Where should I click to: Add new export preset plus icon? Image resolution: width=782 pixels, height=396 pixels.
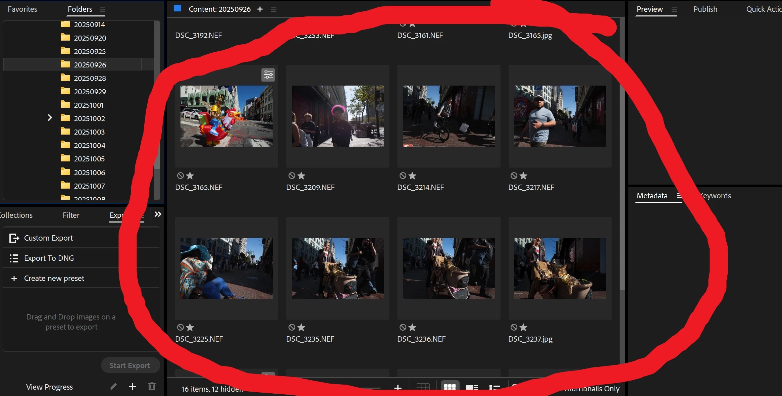133,387
